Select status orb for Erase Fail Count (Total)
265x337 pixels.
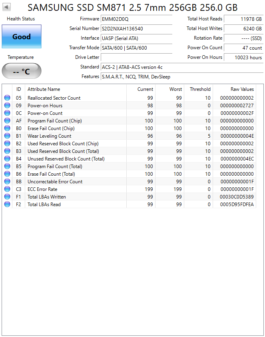pos(7,174)
